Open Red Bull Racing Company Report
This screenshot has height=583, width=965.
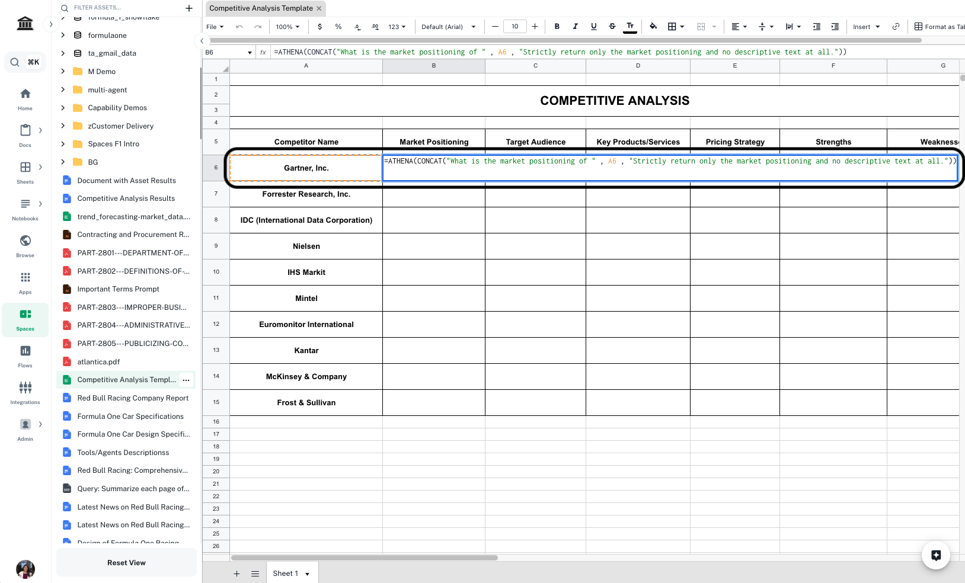click(133, 398)
